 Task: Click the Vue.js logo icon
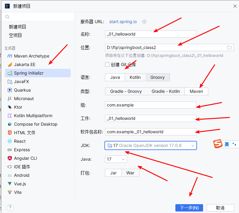tap(10, 184)
